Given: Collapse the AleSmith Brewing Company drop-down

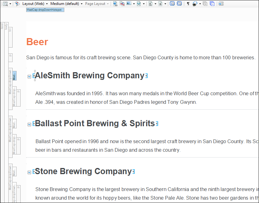Looking at the screenshot, I should click(29, 77).
